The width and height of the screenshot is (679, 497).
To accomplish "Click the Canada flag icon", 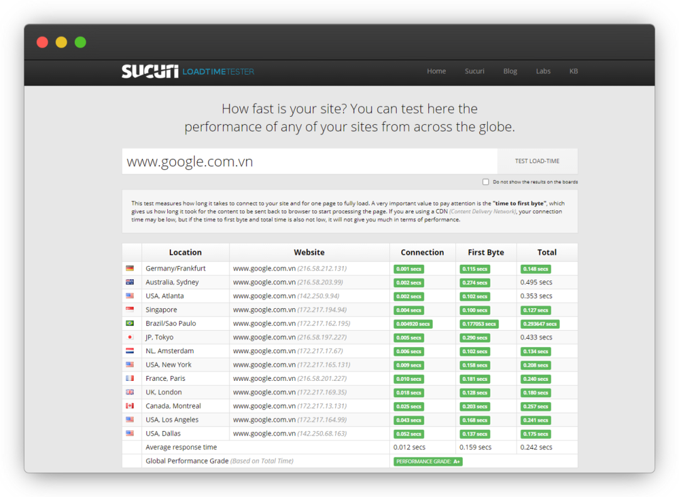I will point(130,406).
